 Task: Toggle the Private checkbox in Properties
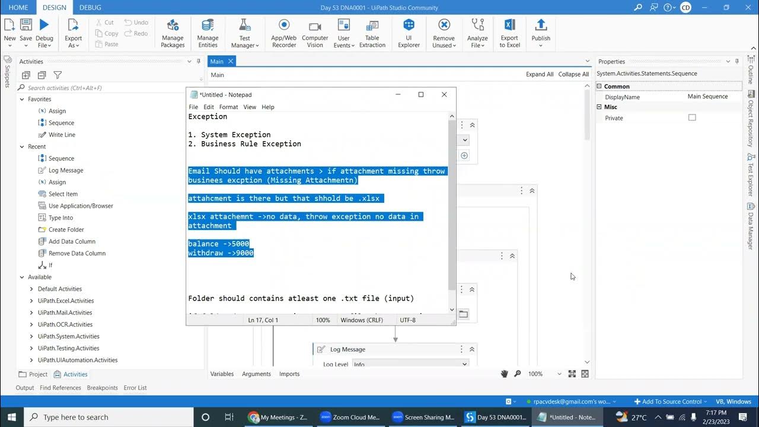[692, 117]
